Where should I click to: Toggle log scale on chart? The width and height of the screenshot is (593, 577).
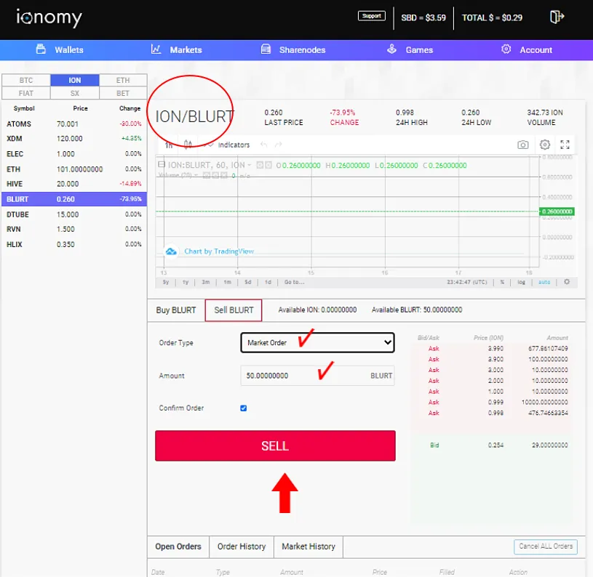tap(521, 282)
